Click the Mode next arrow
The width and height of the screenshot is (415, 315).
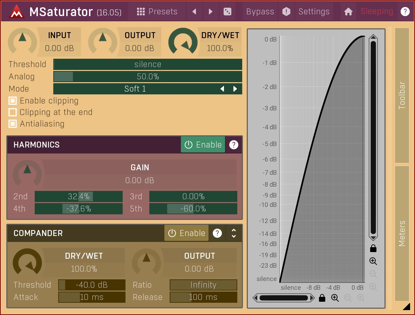[x=235, y=89]
